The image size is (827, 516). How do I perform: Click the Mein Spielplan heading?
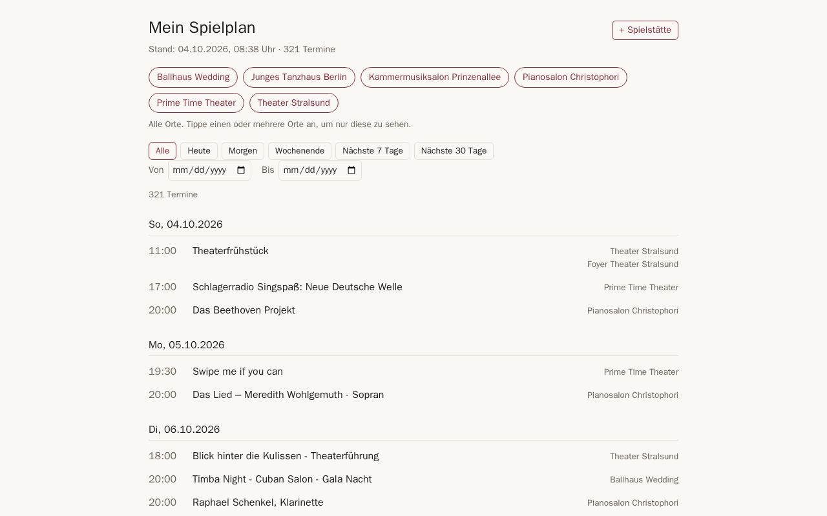click(x=202, y=28)
